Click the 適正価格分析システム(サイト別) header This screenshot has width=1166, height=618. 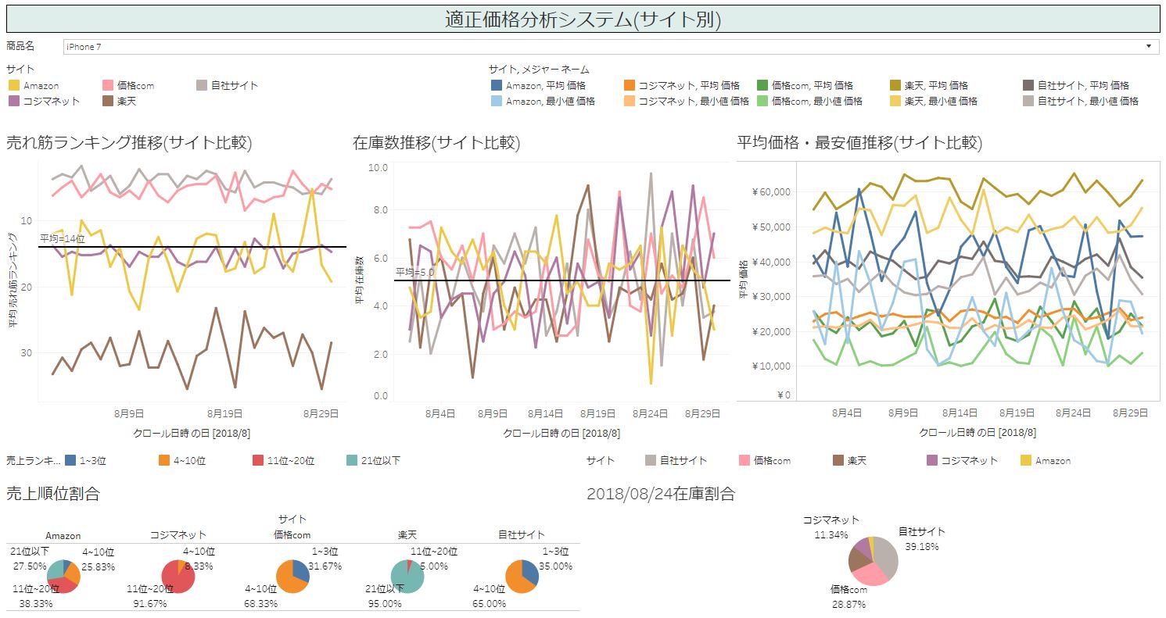pyautogui.click(x=583, y=20)
